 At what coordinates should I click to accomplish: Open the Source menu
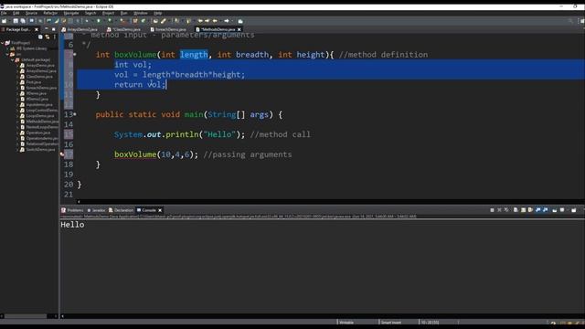coord(31,13)
